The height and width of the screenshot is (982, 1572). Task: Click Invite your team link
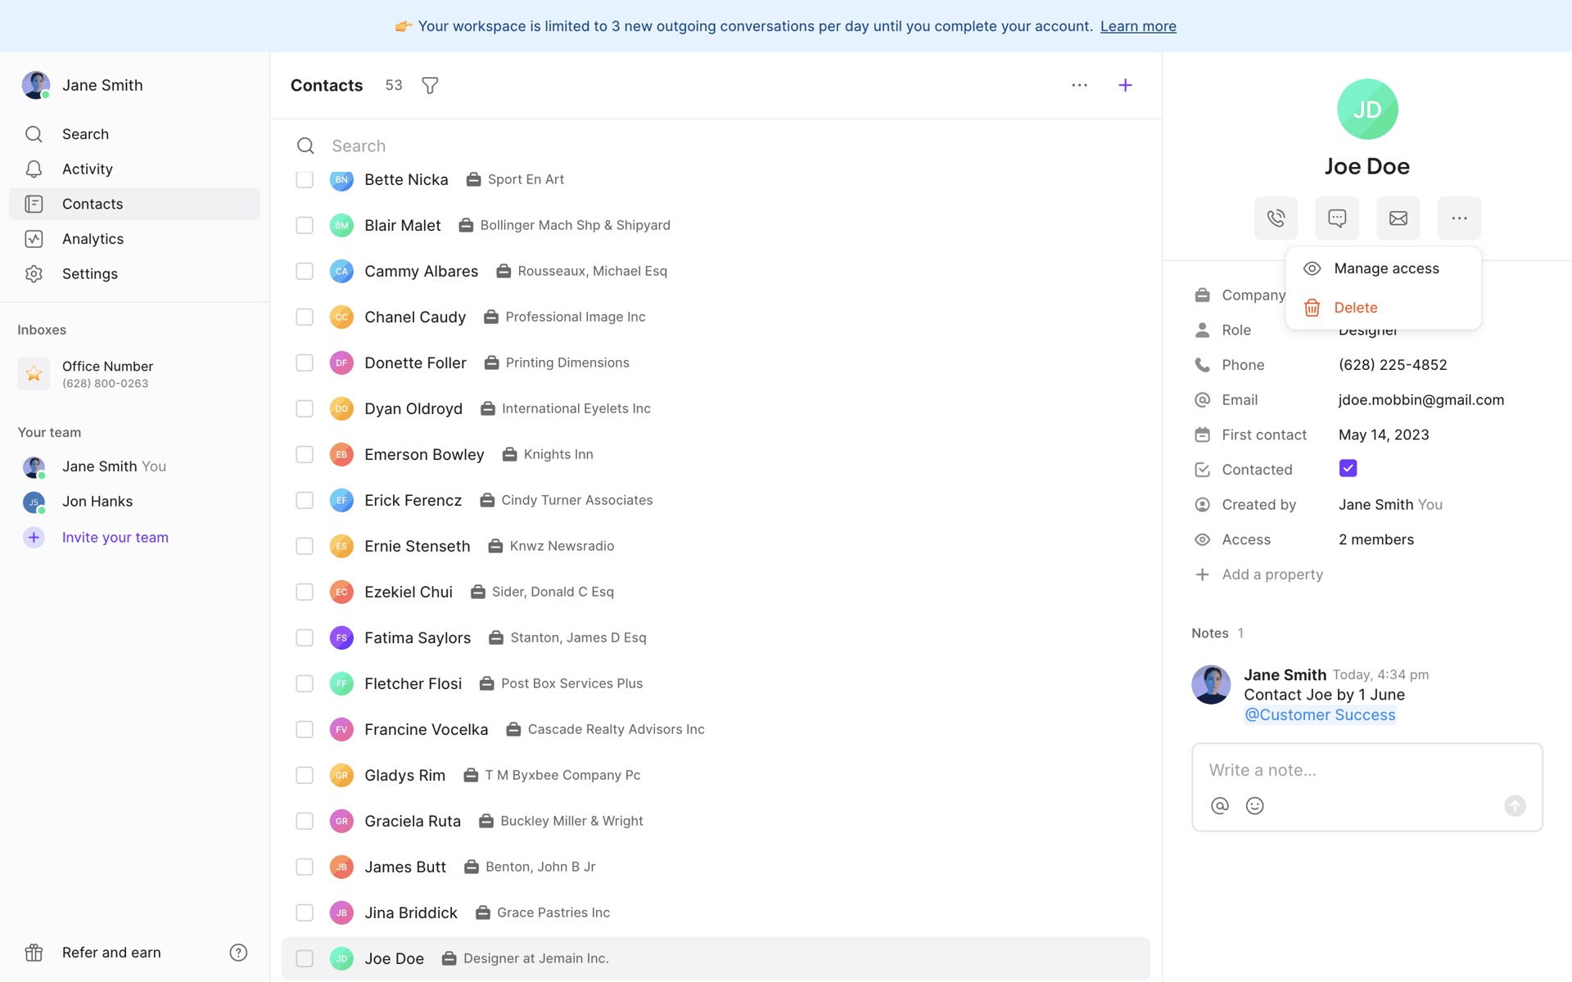coord(115,538)
